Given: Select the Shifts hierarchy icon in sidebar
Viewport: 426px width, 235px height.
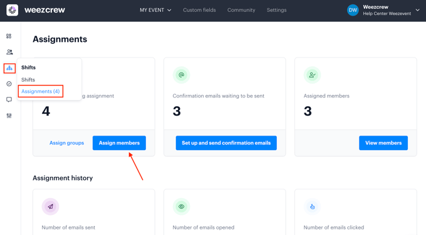Looking at the screenshot, I should pyautogui.click(x=9, y=68).
